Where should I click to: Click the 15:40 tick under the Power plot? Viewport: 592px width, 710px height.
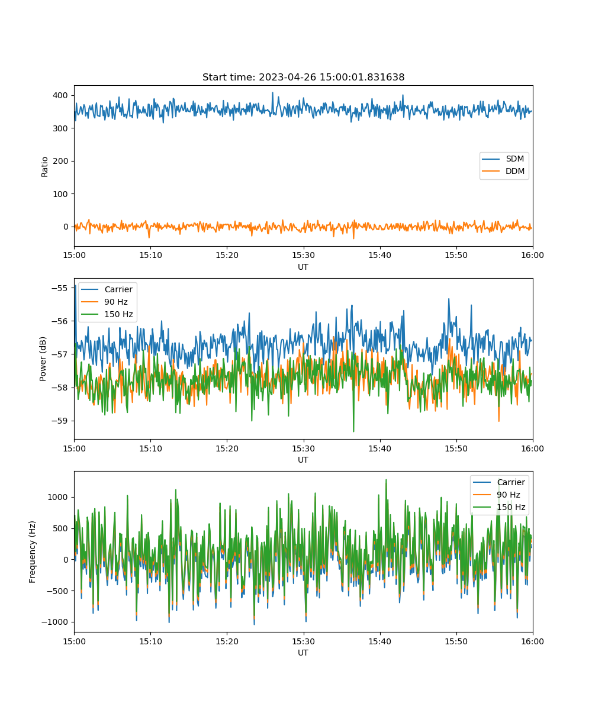click(380, 448)
